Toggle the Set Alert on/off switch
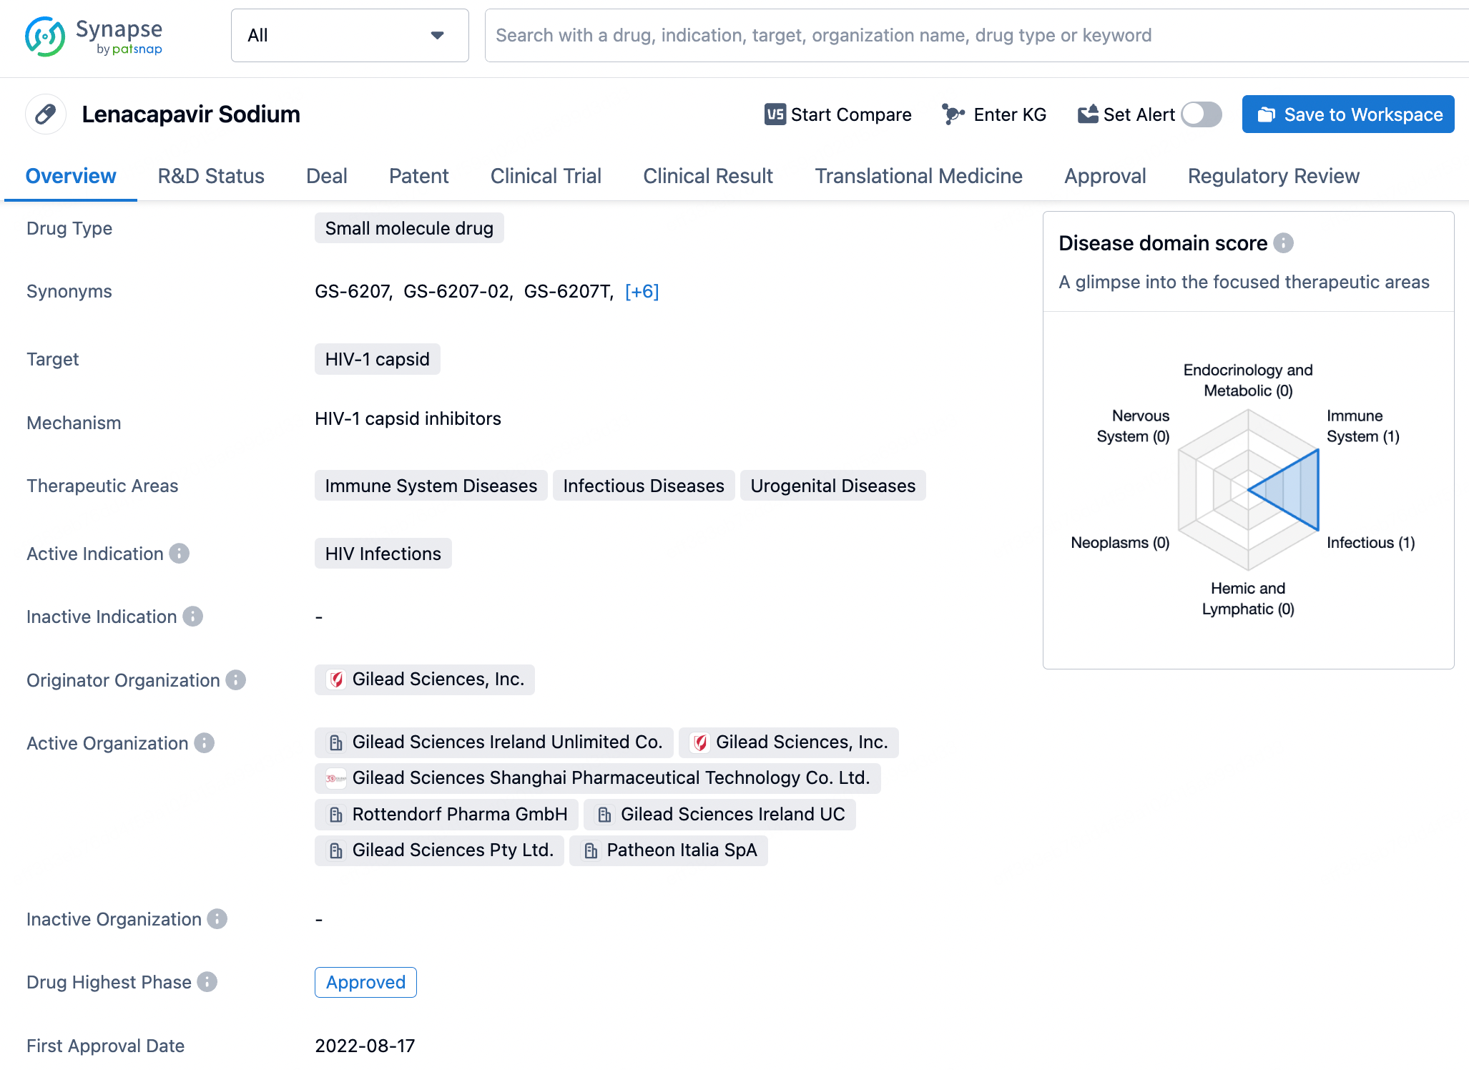Screen dimensions: 1469x1070 (1203, 114)
